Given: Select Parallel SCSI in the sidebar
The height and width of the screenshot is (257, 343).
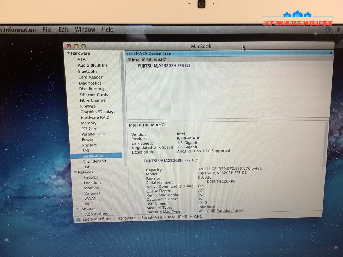Looking at the screenshot, I should (93, 134).
